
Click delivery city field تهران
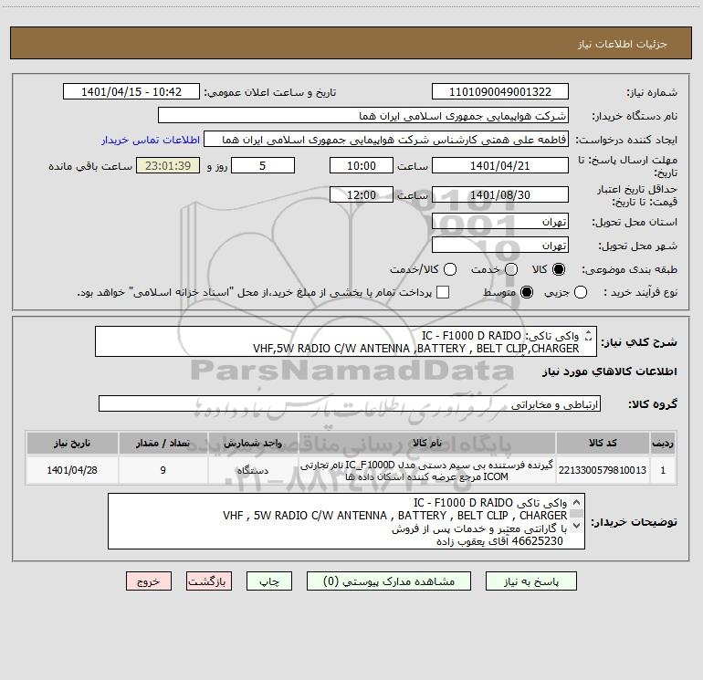[x=500, y=246]
